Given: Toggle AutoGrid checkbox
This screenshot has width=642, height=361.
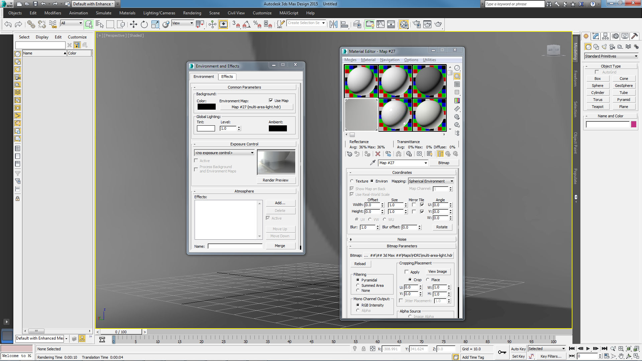Looking at the screenshot, I should tap(597, 72).
